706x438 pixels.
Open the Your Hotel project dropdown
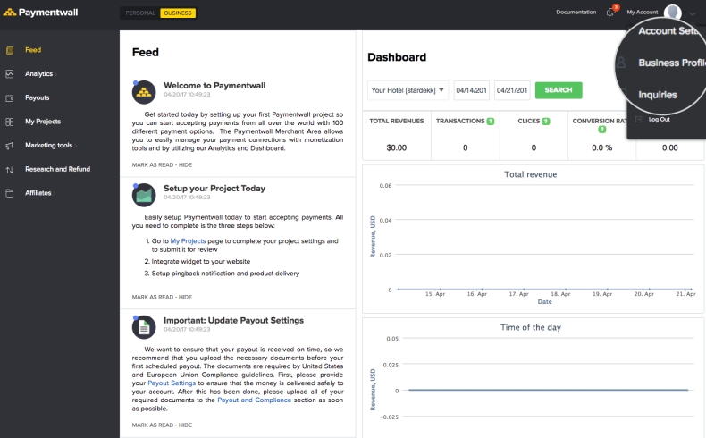tap(408, 90)
